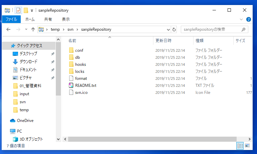Click the New Folder icon in title bar
This screenshot has width=257, height=154.
point(26,10)
